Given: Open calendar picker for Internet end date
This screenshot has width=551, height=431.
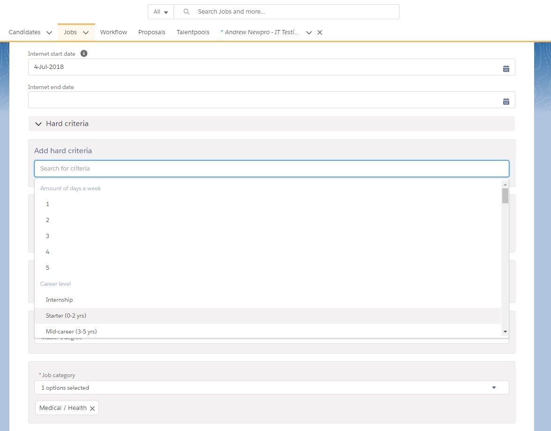Looking at the screenshot, I should pyautogui.click(x=506, y=102).
